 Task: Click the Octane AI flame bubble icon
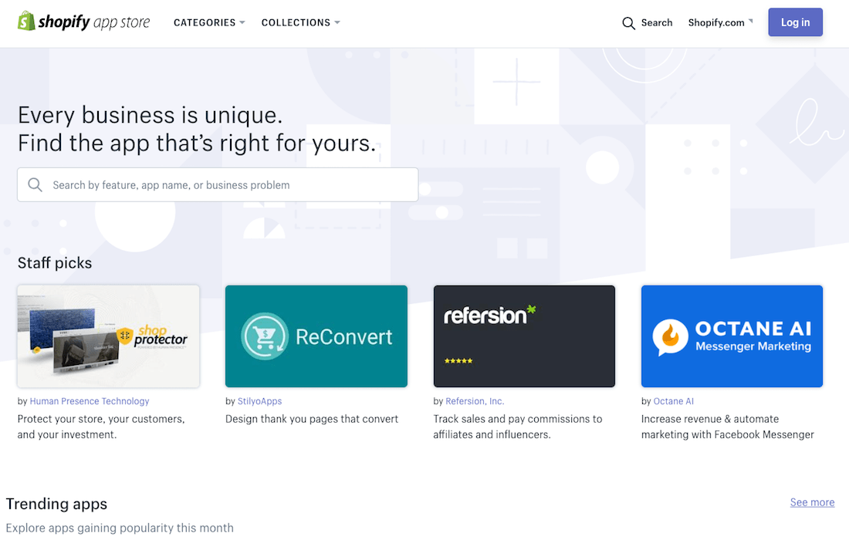pos(670,337)
